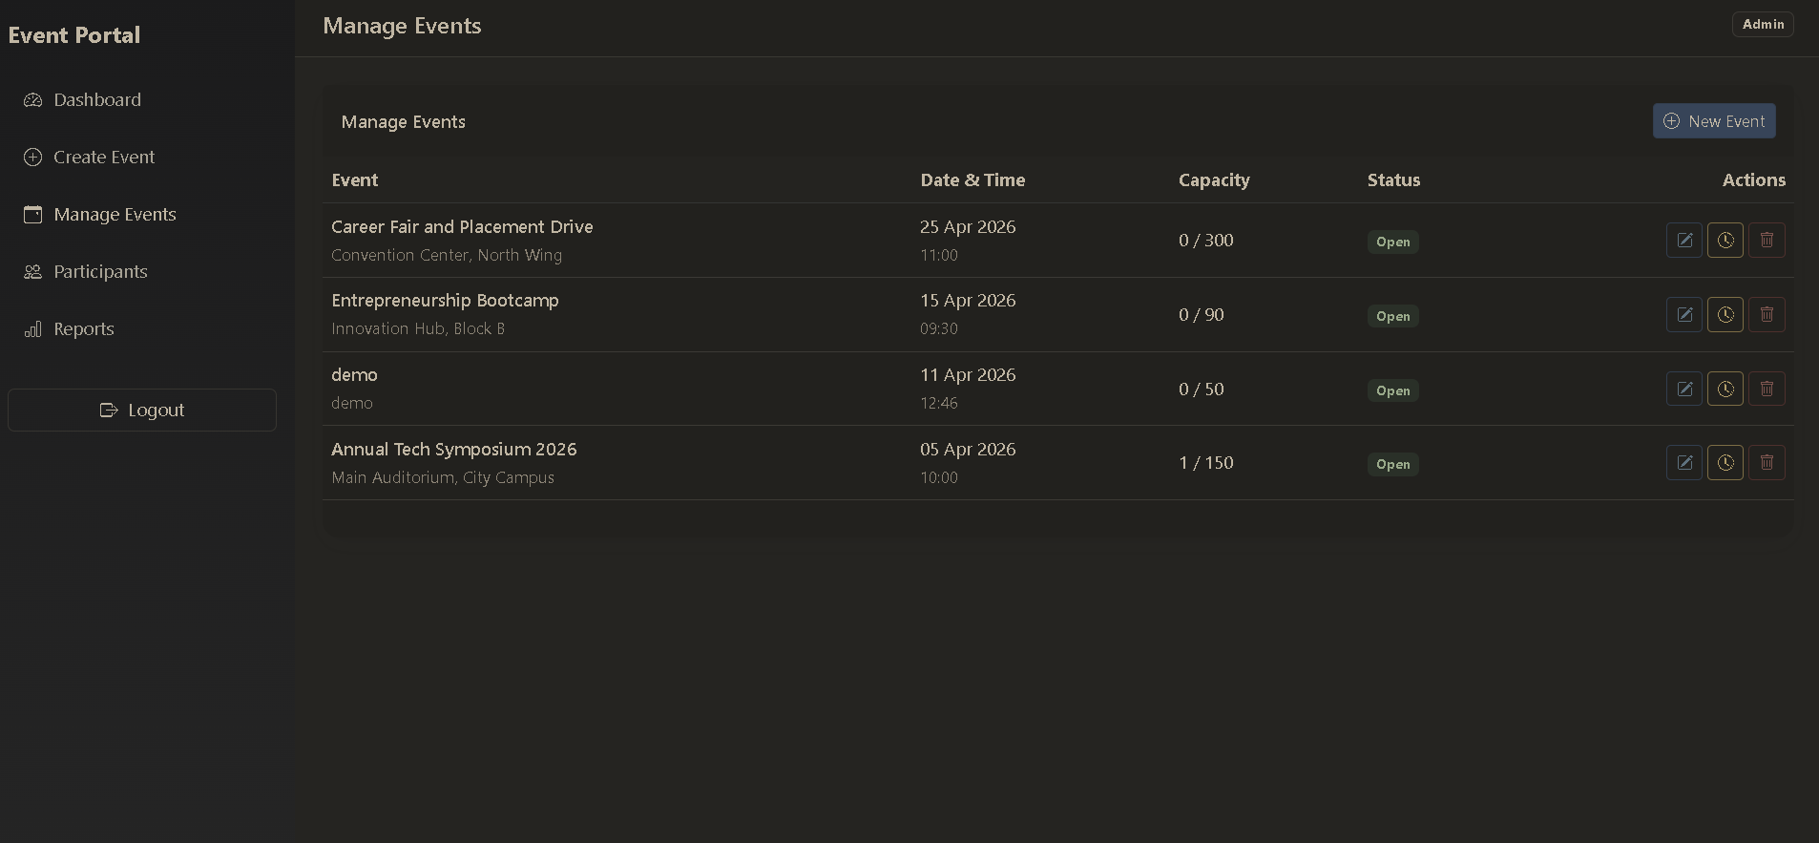Click the date 15 Apr 2026
Image resolution: width=1819 pixels, height=843 pixels.
coord(968,301)
